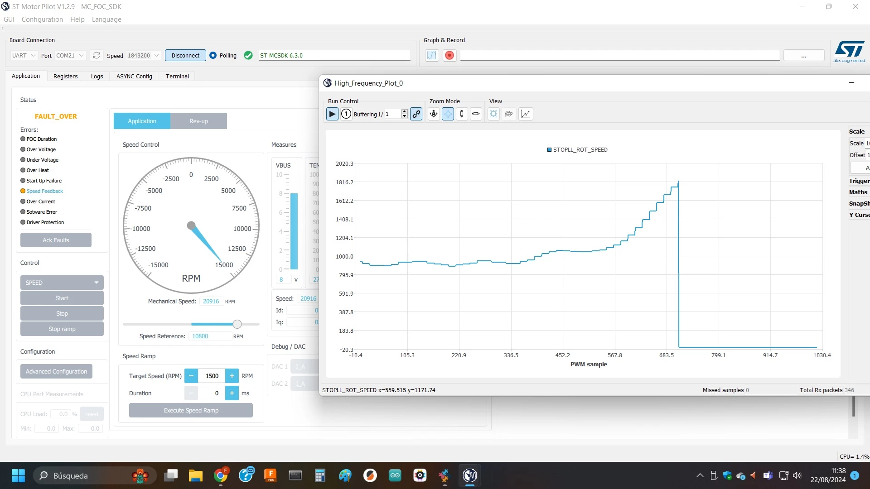
Task: Click the refresh ports icon
Action: pos(96,55)
